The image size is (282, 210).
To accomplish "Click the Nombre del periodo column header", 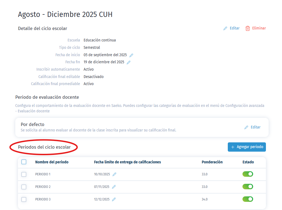I will click(52, 162).
